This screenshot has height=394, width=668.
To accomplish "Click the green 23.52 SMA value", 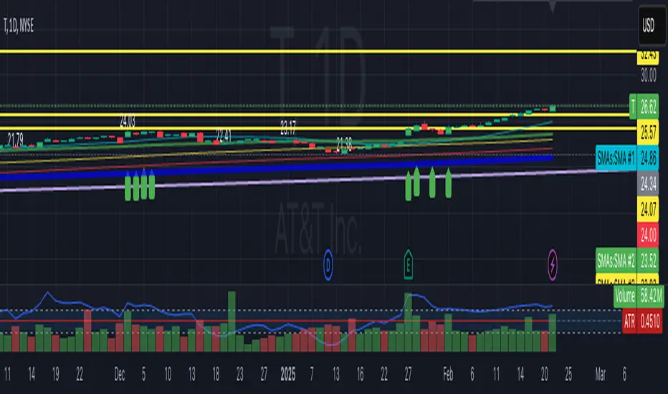I will [649, 260].
